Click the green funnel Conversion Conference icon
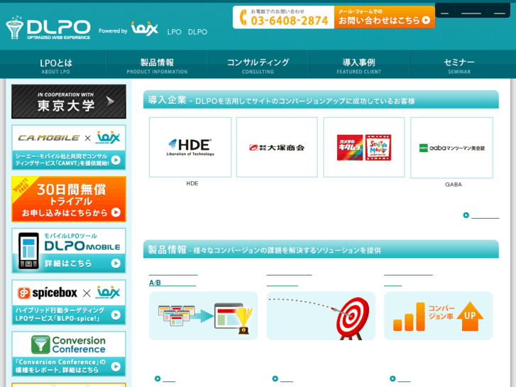 [40, 344]
